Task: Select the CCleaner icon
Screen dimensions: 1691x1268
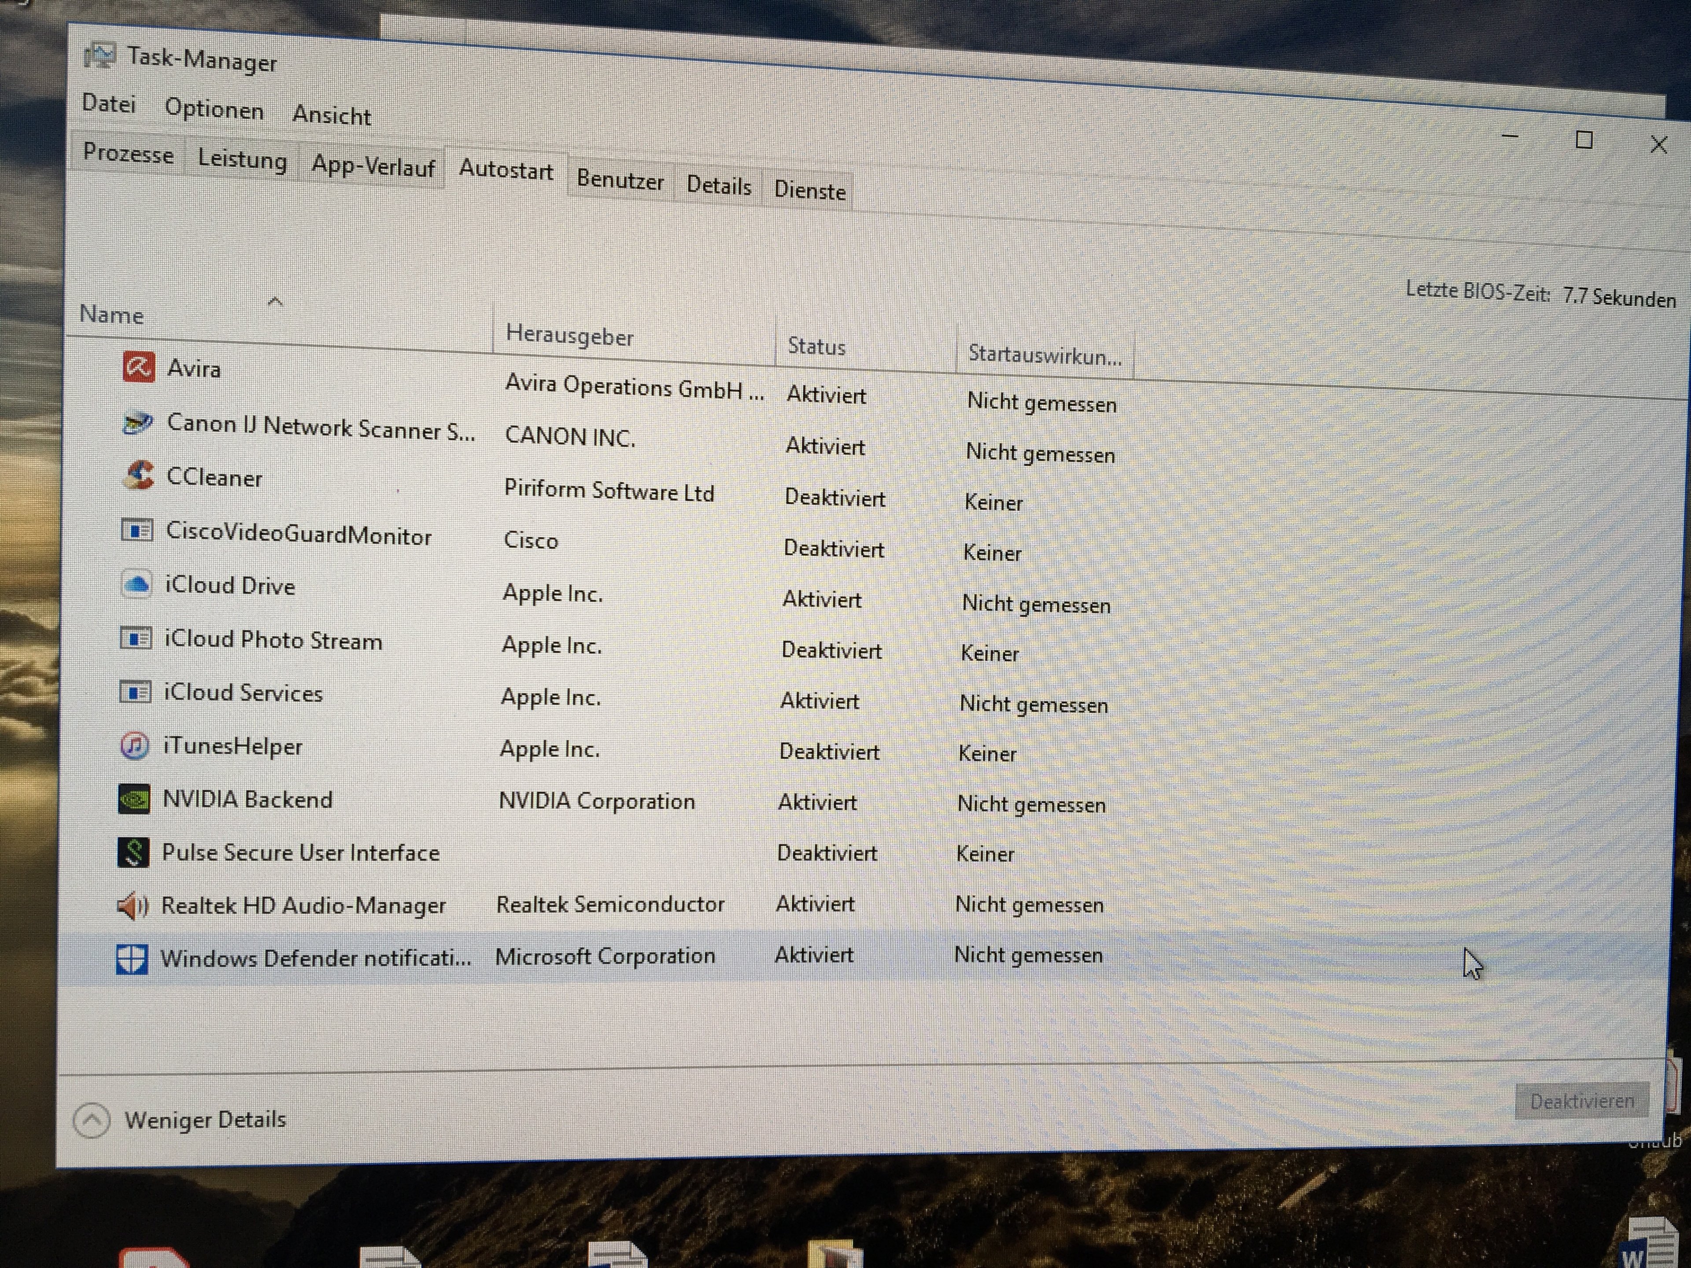Action: (x=138, y=475)
